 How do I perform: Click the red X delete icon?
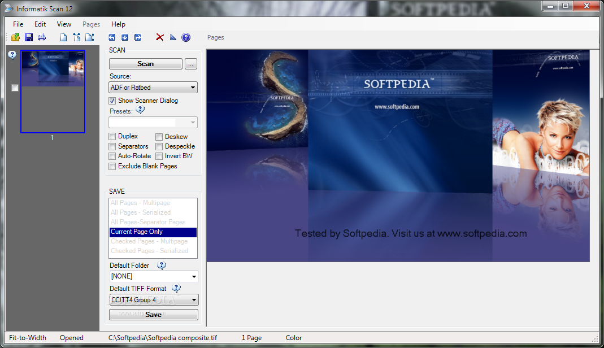(160, 37)
